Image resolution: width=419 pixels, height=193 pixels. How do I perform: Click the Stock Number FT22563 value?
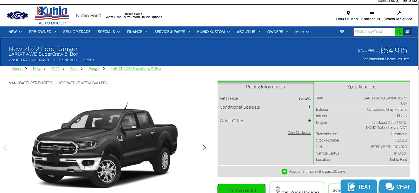pos(400,140)
